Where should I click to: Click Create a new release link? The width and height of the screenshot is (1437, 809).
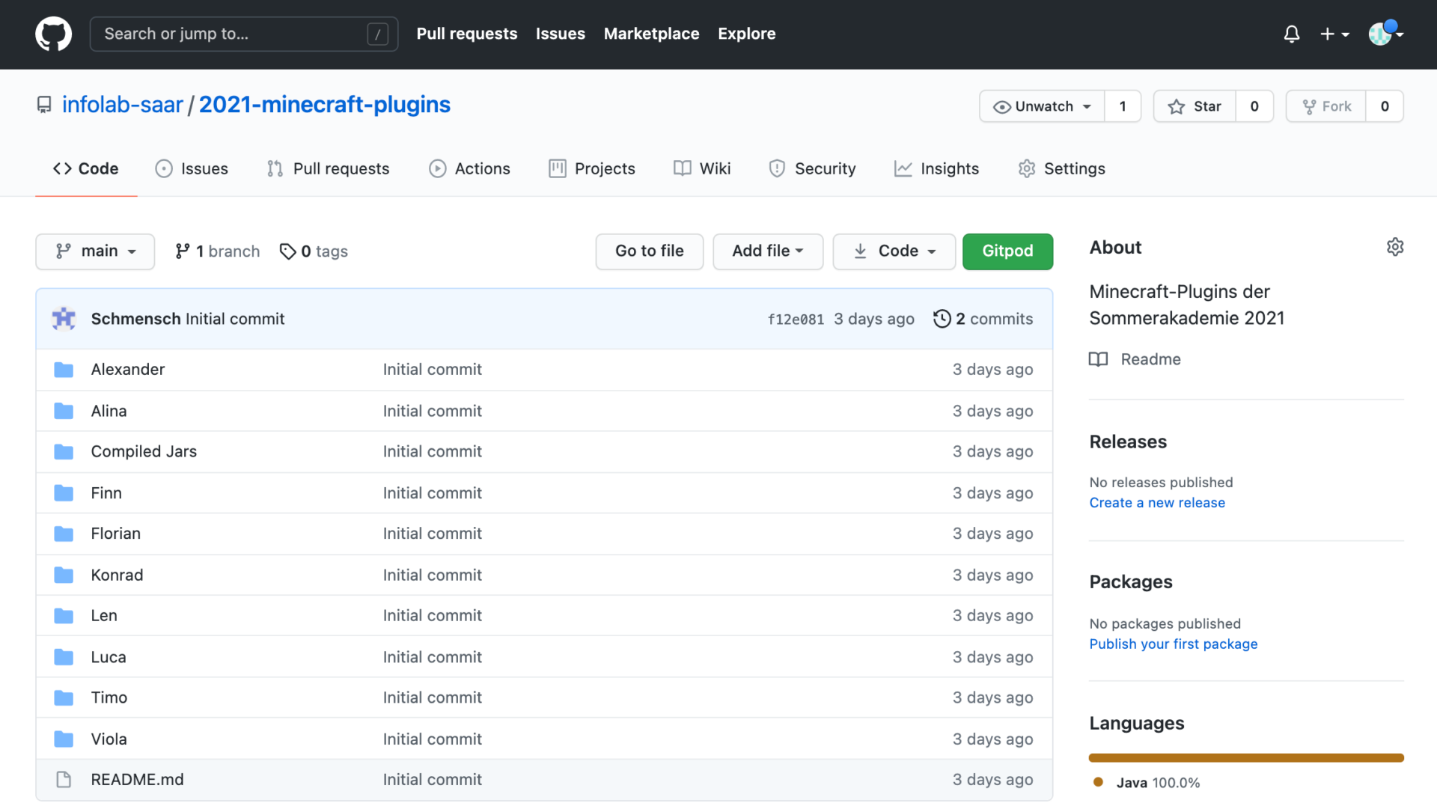pos(1156,503)
